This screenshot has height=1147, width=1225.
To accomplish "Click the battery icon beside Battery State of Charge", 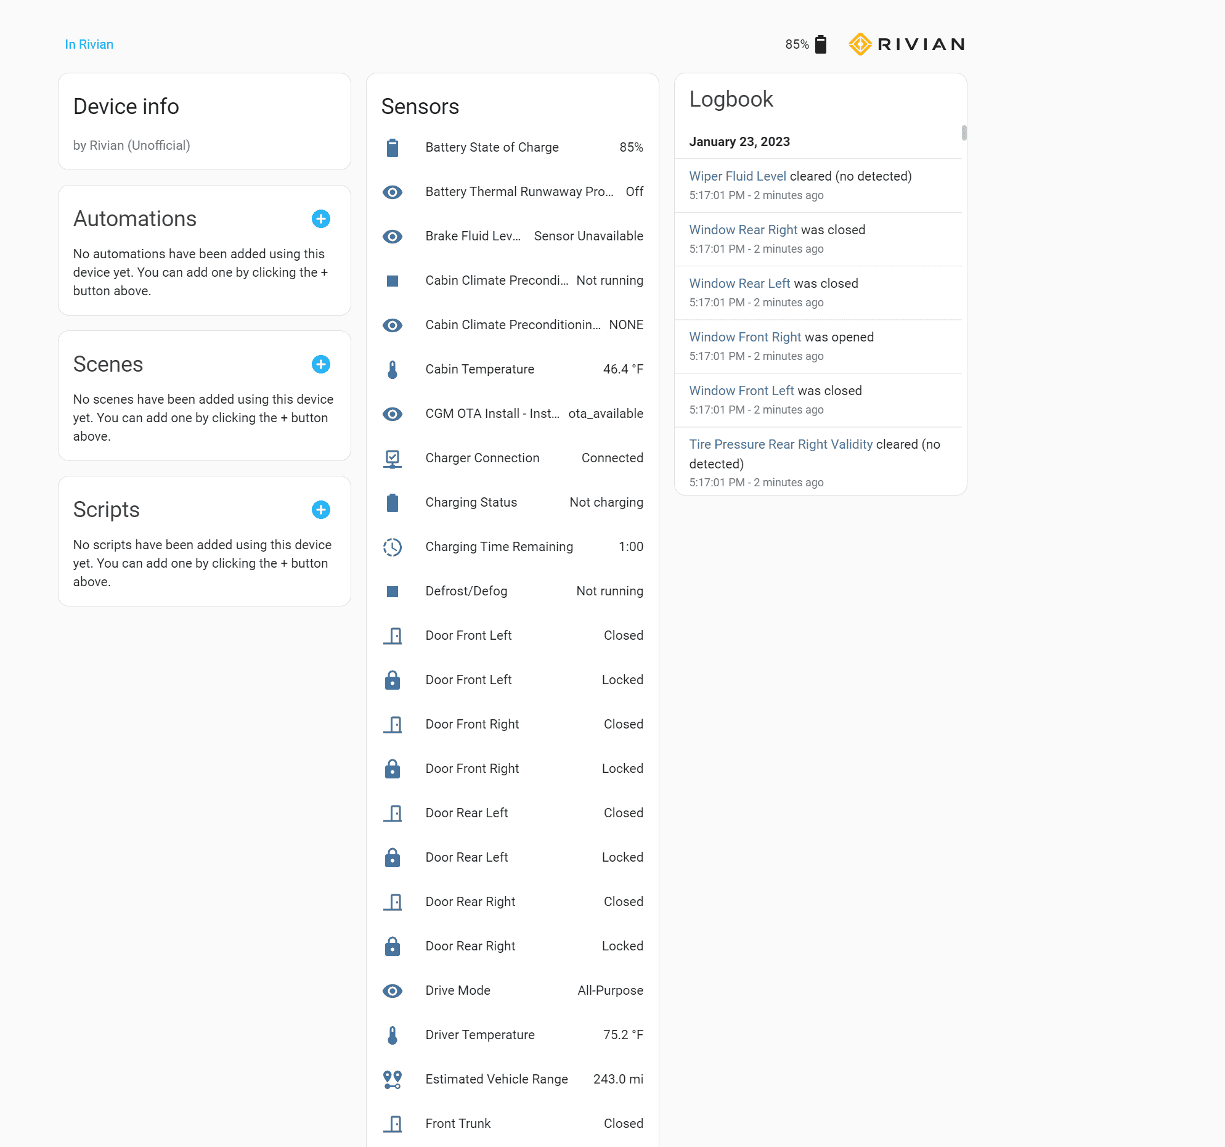I will [x=393, y=148].
